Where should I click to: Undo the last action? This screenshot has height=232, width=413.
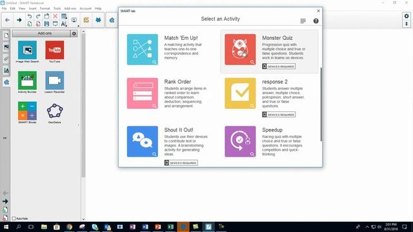(30, 16)
